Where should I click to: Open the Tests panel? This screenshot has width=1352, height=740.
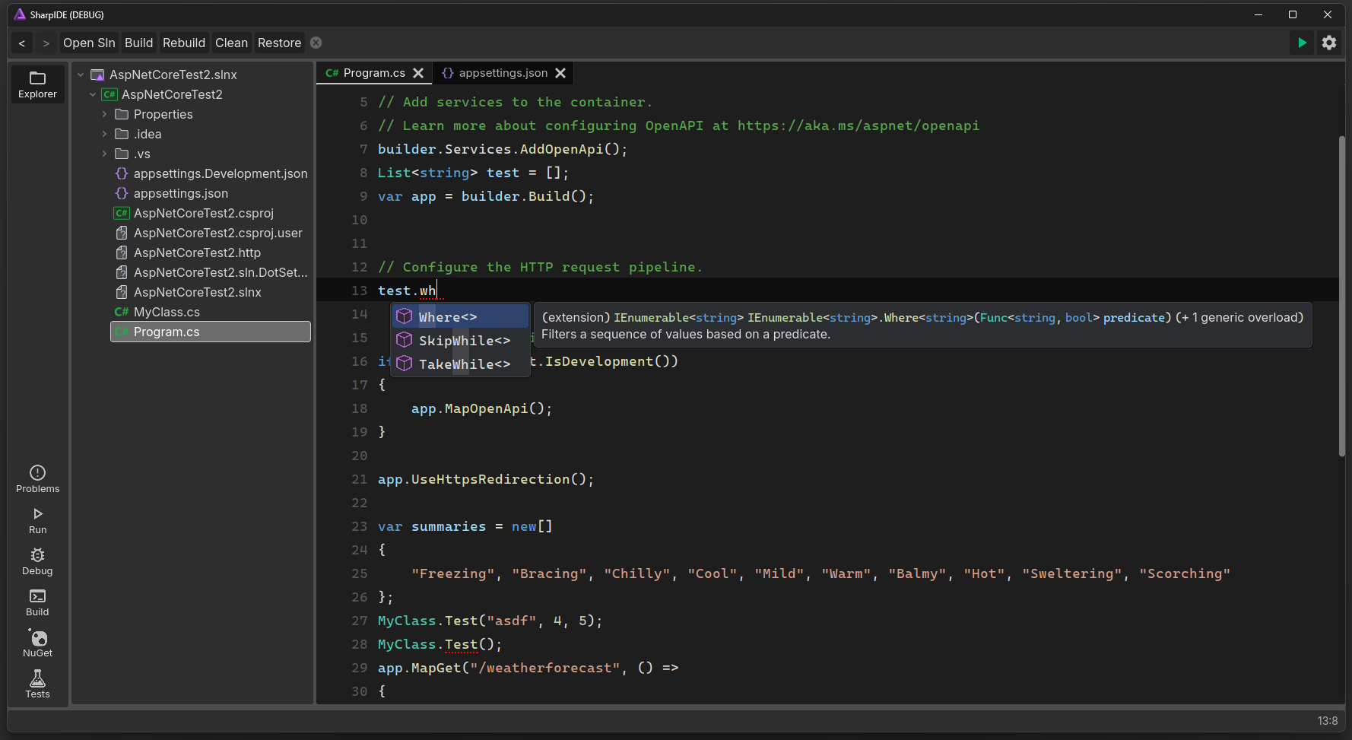(x=37, y=684)
